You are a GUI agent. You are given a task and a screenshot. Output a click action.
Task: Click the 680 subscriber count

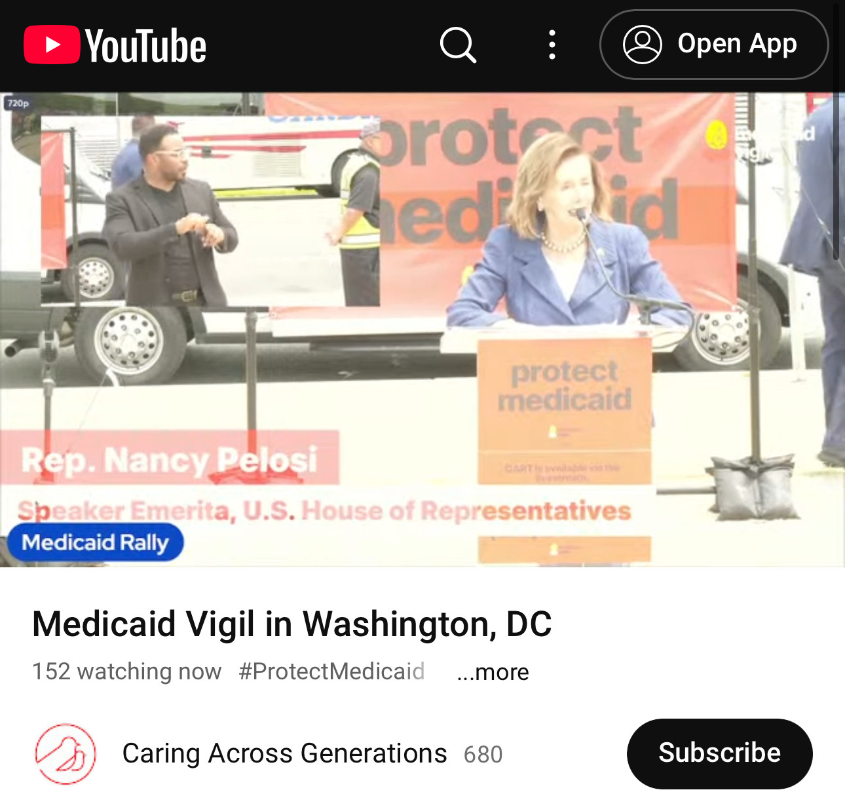pos(483,755)
